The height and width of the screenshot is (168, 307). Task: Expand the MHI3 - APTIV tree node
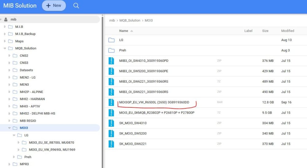9,106
